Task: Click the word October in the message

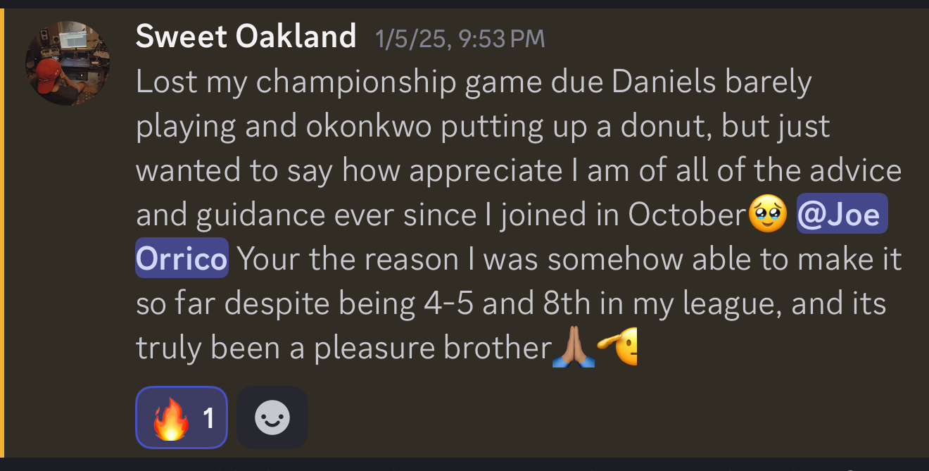Action: (687, 215)
